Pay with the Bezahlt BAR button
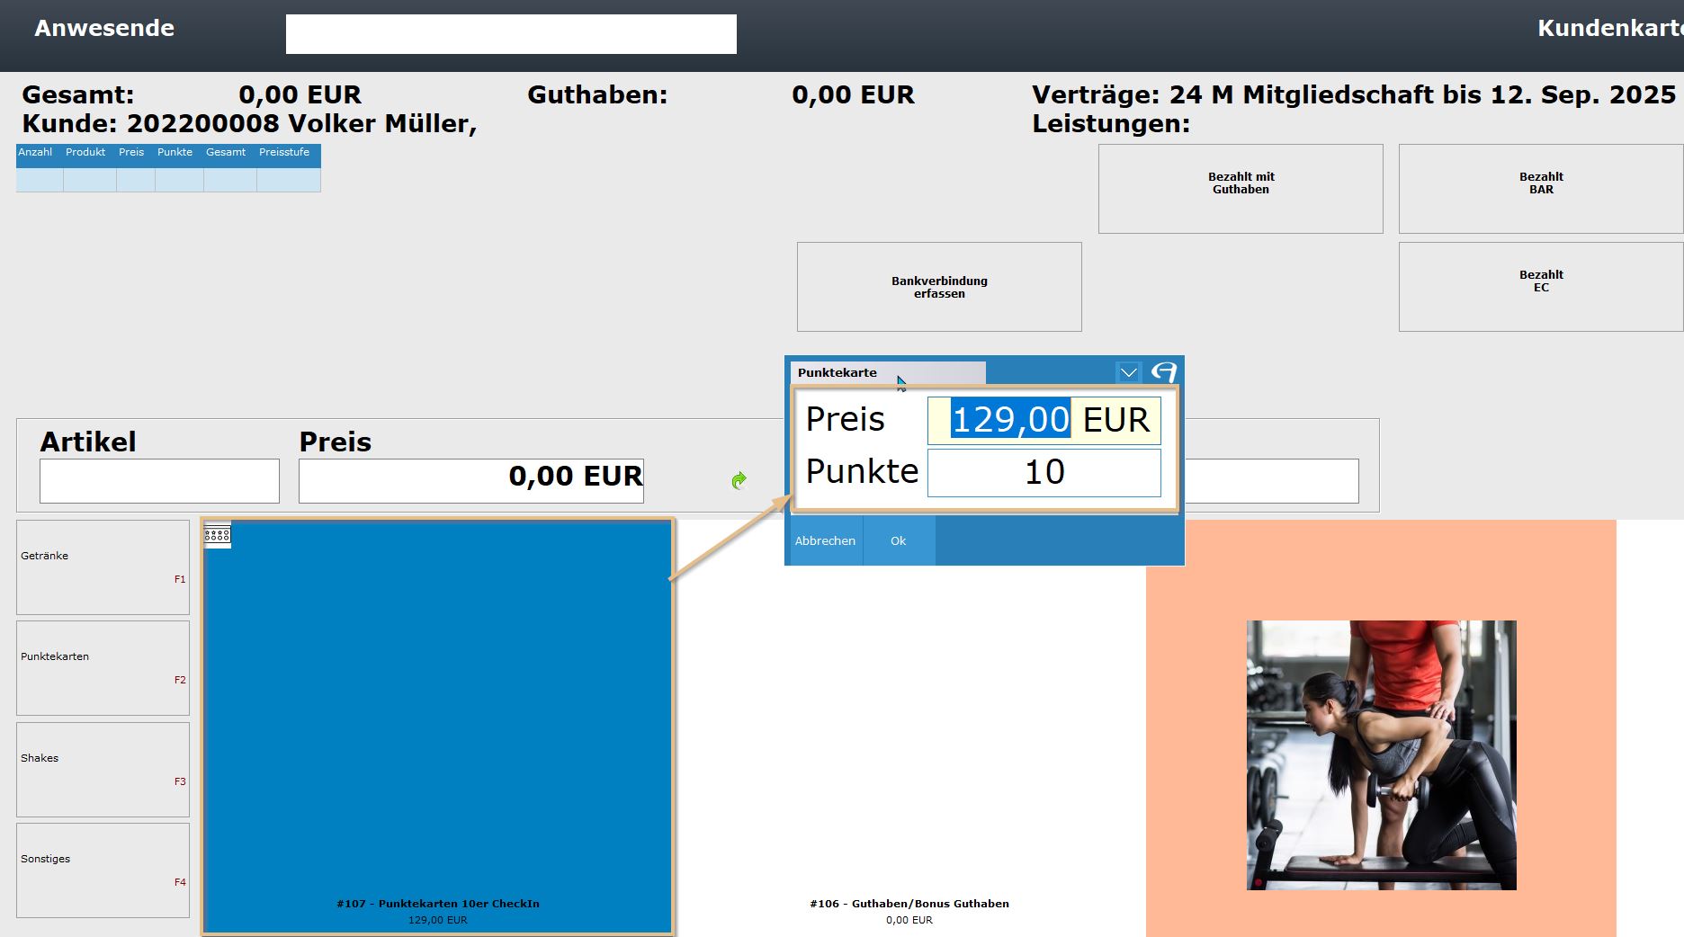1684x937 pixels. pyautogui.click(x=1541, y=189)
